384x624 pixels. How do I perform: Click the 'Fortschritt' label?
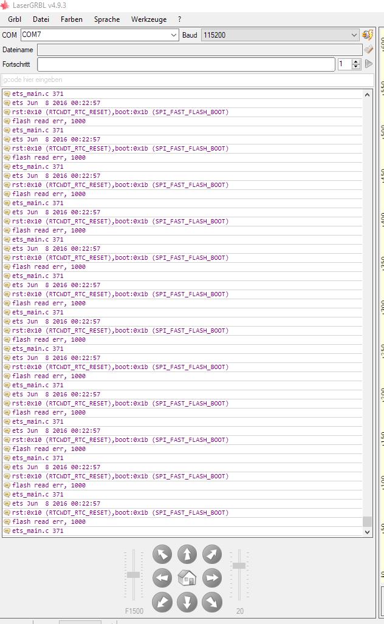pyautogui.click(x=16, y=64)
